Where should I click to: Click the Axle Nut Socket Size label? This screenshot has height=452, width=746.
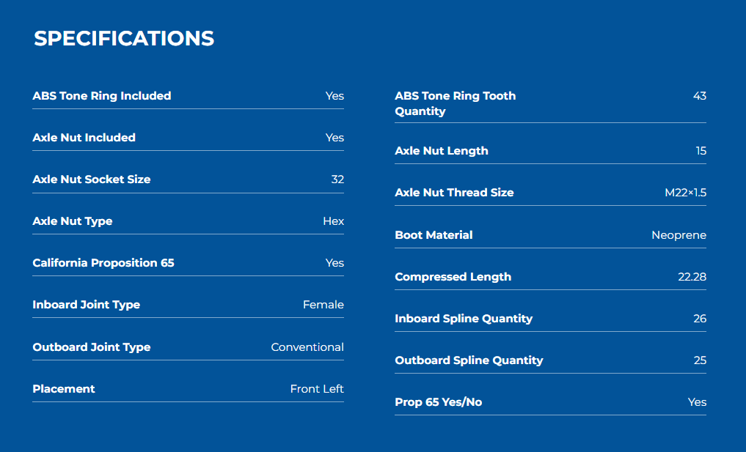(92, 179)
